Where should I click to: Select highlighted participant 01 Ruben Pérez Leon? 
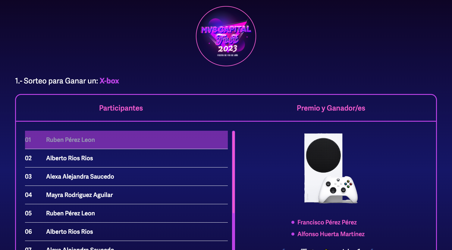click(126, 140)
